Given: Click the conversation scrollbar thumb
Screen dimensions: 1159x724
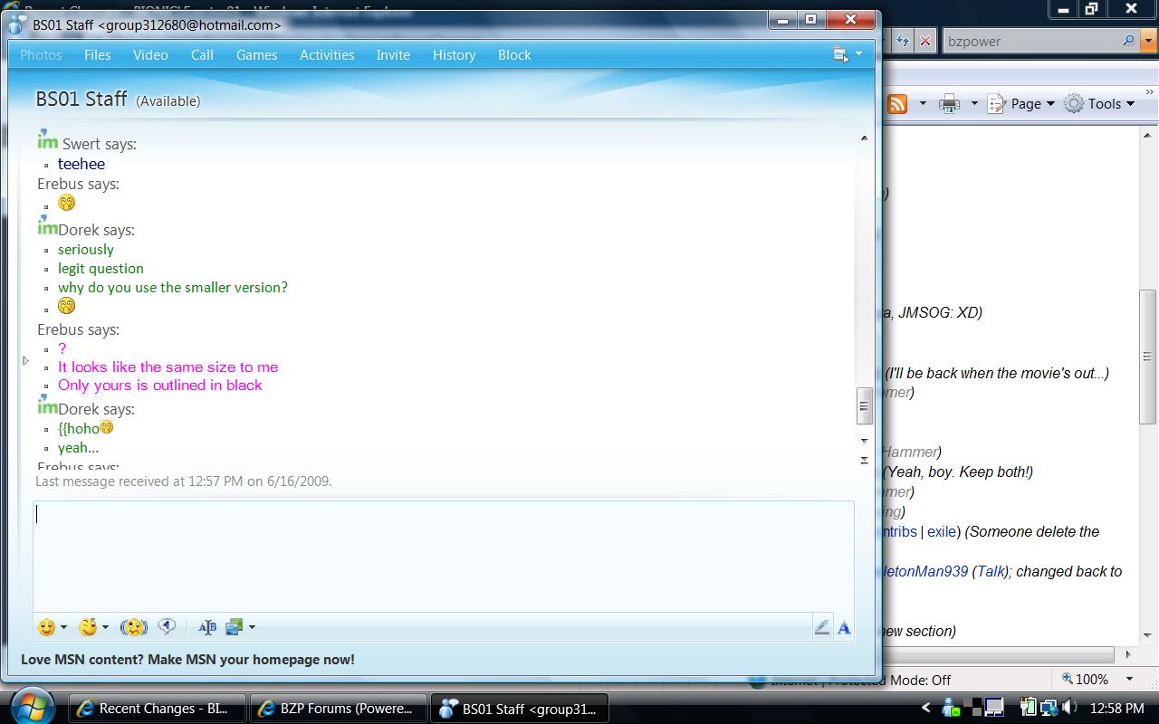Looking at the screenshot, I should (x=864, y=406).
